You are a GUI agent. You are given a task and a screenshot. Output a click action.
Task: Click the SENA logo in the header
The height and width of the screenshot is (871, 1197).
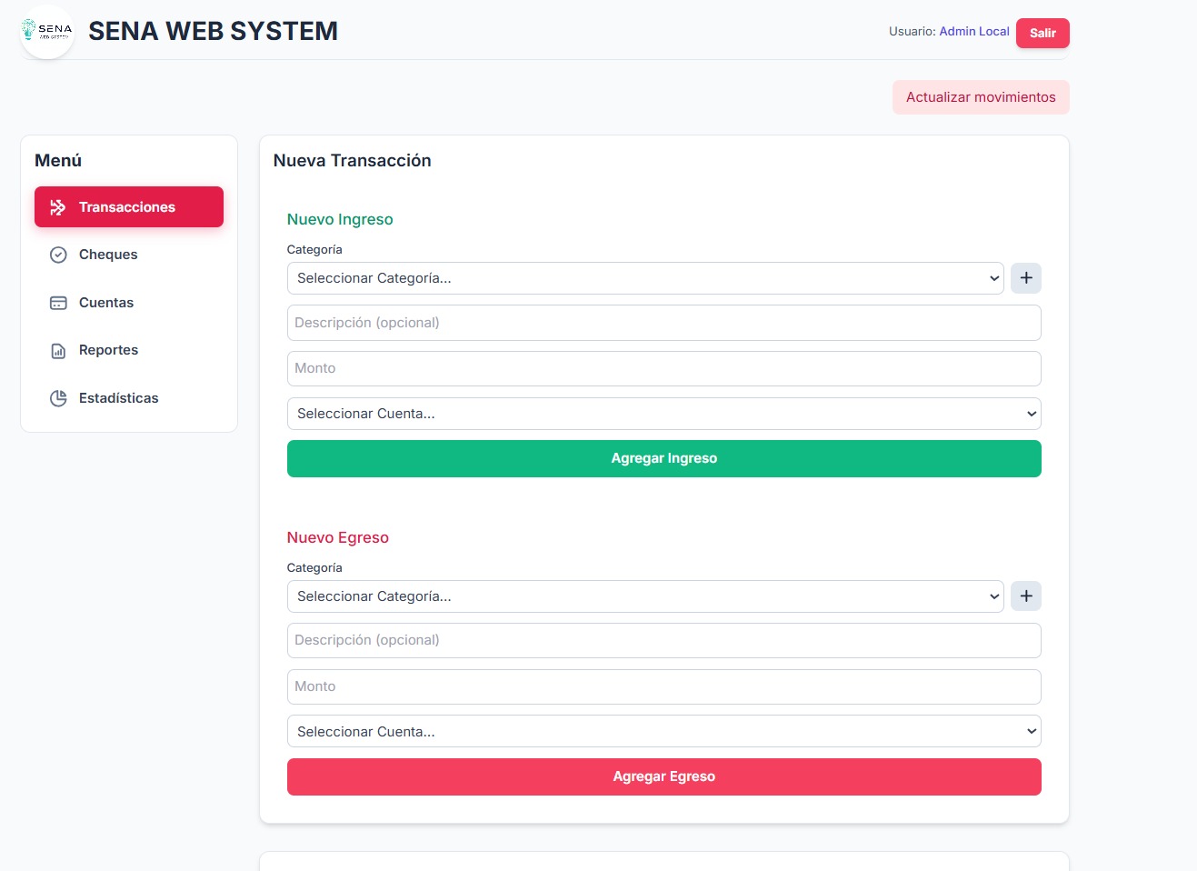tap(47, 32)
